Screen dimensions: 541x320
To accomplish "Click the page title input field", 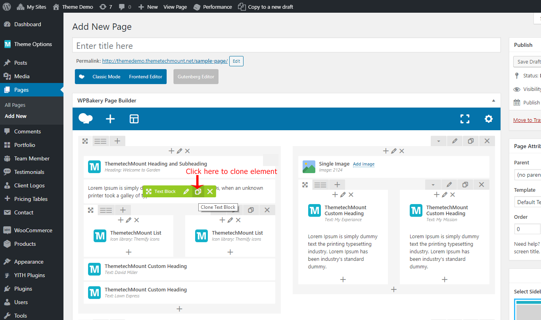I will pos(286,46).
